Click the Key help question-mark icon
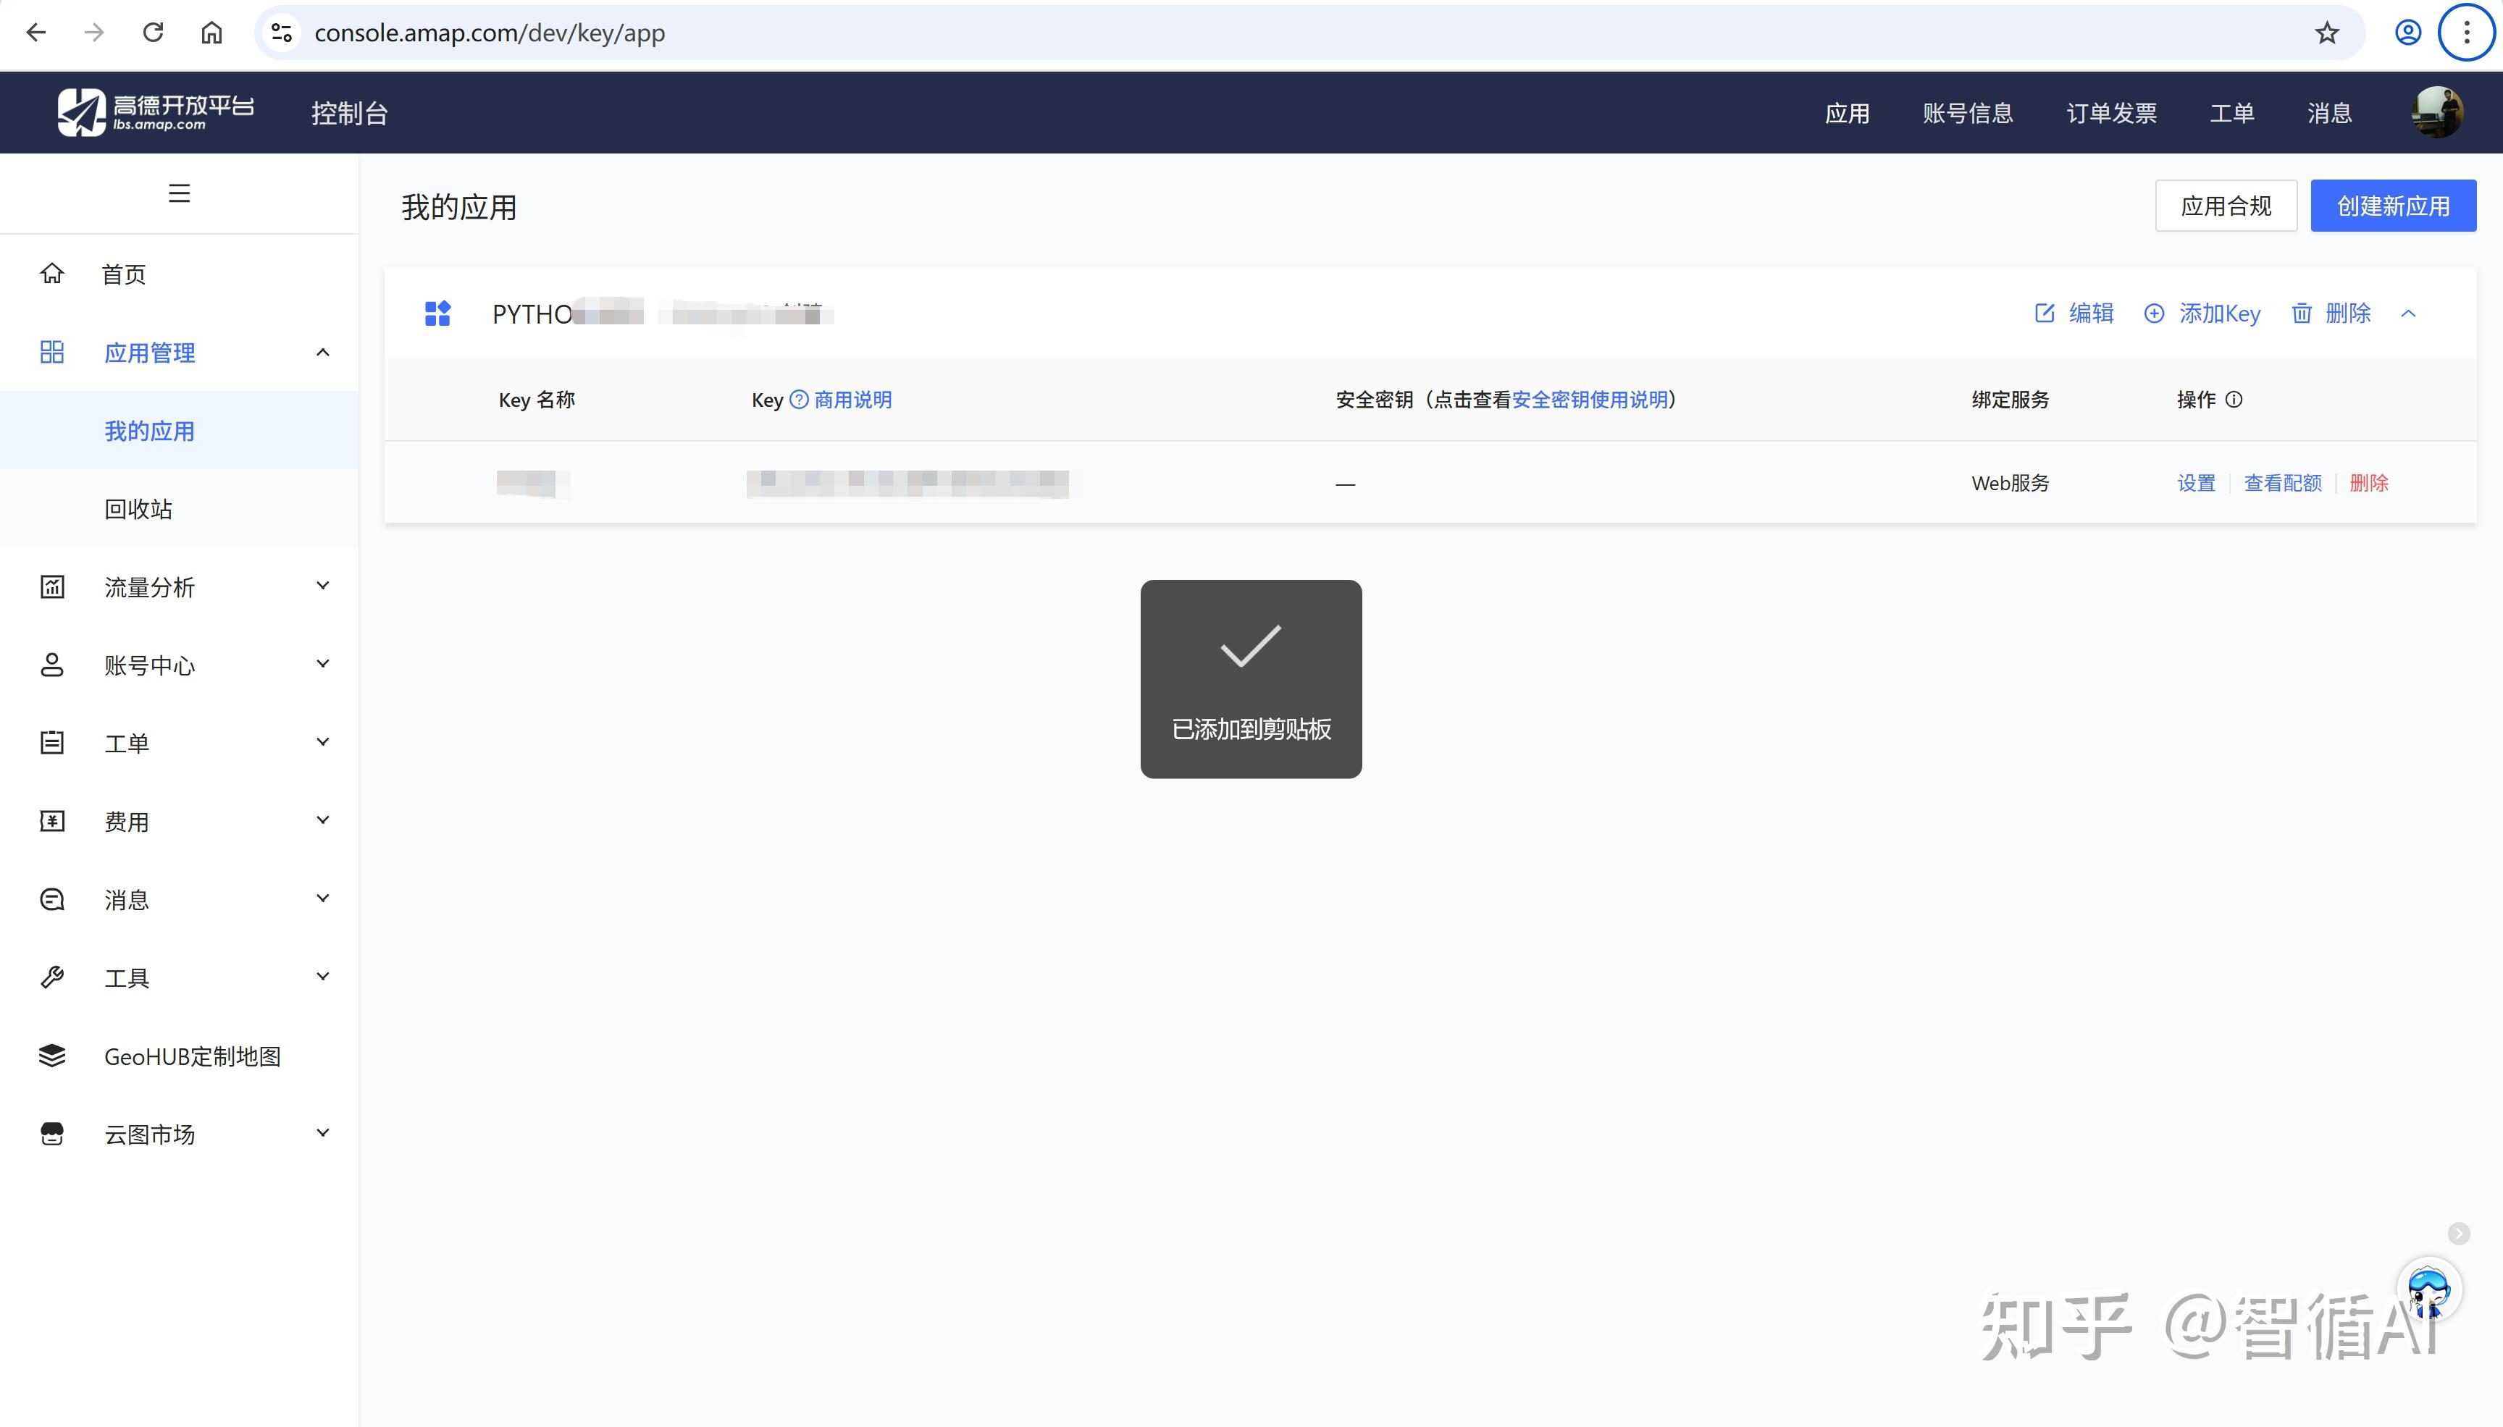The width and height of the screenshot is (2503, 1427). tap(799, 400)
